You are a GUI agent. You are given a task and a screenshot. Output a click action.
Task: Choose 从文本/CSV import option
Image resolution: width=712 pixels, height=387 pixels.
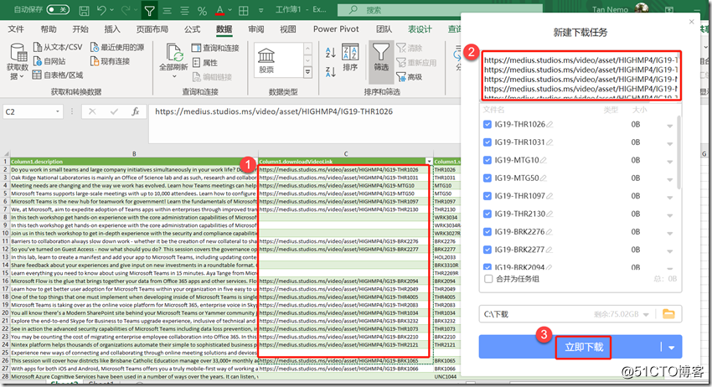pyautogui.click(x=58, y=47)
